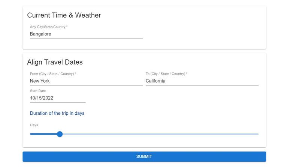Click the Current Time & Weather heading
302x167 pixels.
64,15
